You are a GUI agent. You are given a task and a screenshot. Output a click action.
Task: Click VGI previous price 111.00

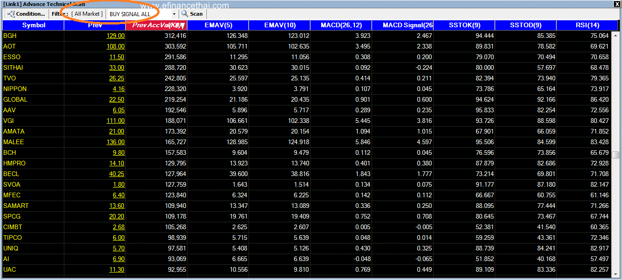coord(115,121)
